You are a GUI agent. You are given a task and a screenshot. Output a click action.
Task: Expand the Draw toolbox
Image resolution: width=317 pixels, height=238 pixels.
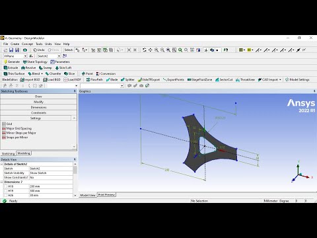pos(38,97)
